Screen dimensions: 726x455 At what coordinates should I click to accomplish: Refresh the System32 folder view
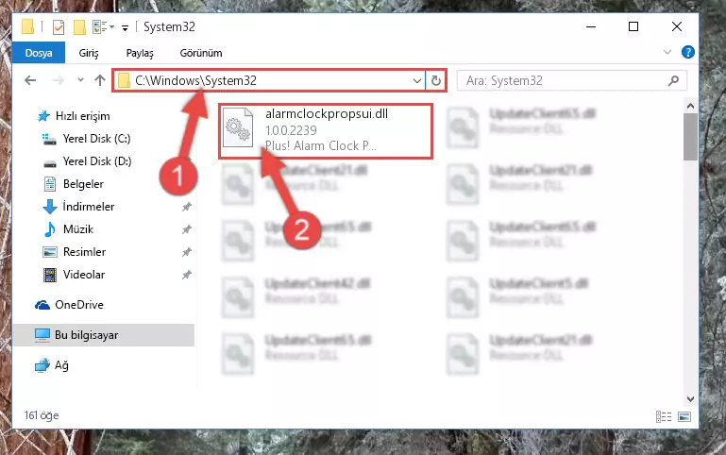(x=435, y=80)
